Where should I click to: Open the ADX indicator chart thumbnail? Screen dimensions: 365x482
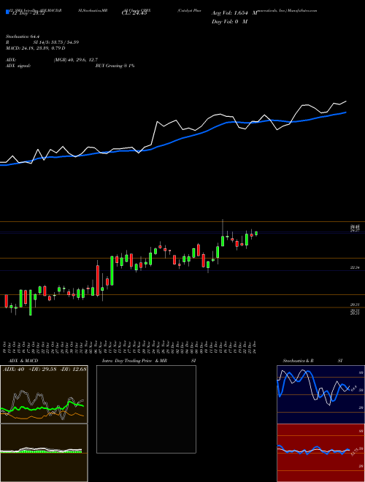point(44,394)
